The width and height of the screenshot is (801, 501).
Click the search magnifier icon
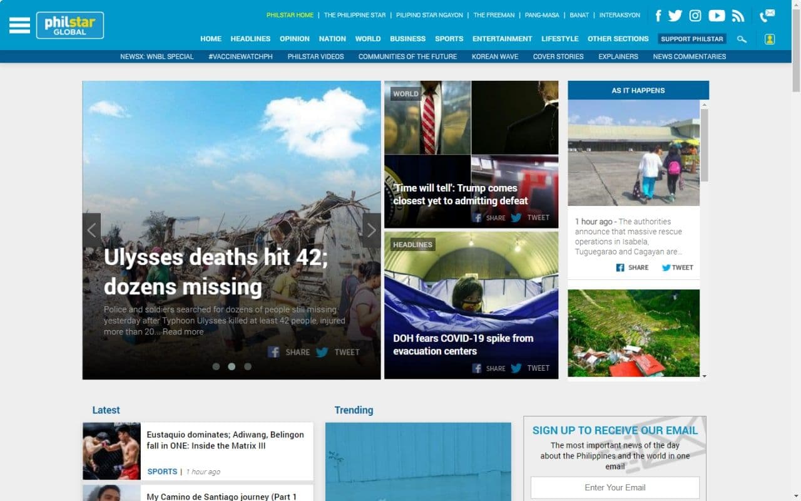pos(742,39)
